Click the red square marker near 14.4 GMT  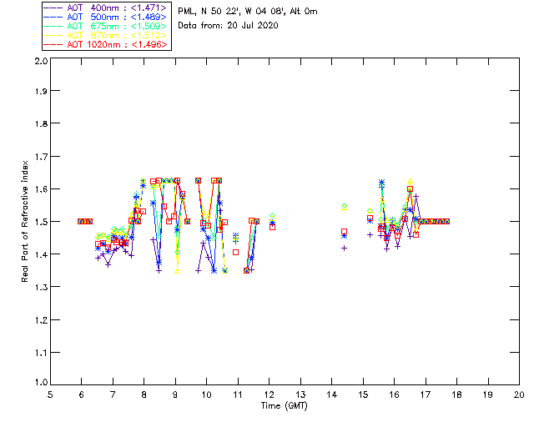pyautogui.click(x=345, y=232)
